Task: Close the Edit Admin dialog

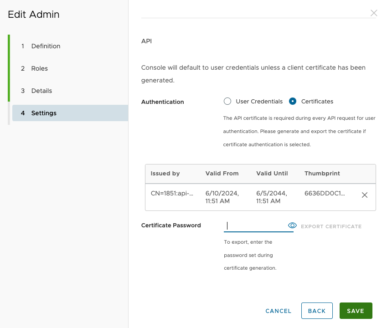Action: point(374,13)
